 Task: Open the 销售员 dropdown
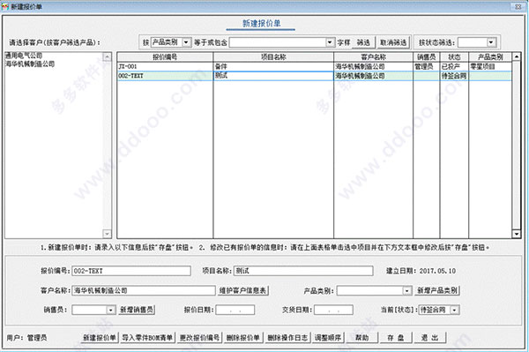pos(111,310)
